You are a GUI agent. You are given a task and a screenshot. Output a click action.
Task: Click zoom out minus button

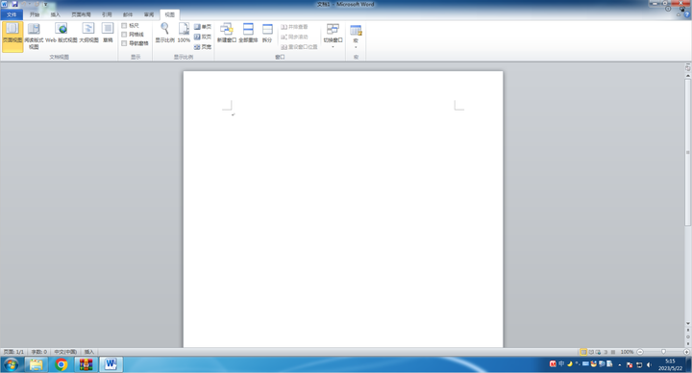click(x=640, y=352)
